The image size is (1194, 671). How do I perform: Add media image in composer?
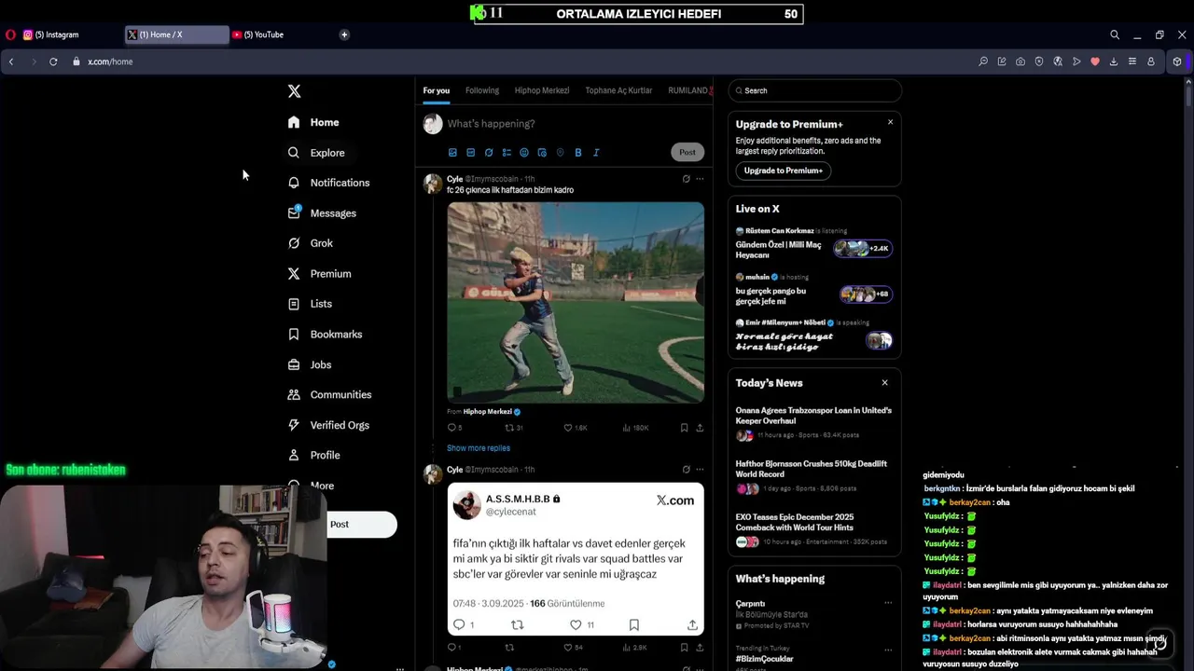(x=452, y=153)
